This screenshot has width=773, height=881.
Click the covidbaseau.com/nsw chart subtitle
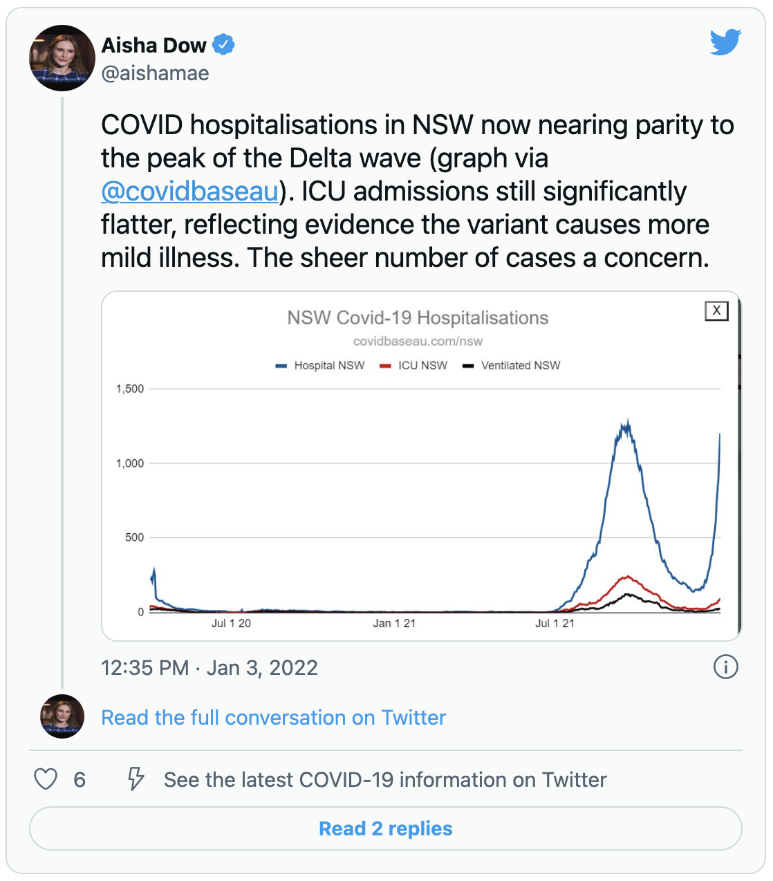click(x=418, y=341)
